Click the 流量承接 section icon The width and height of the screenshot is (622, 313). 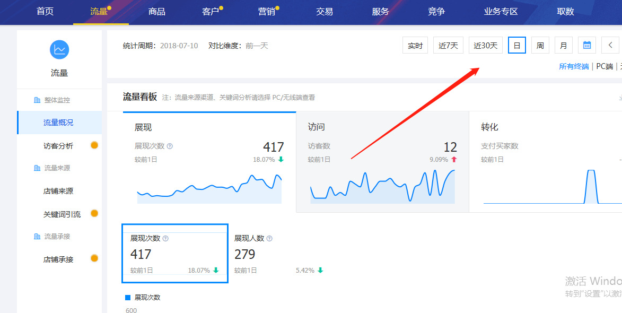coord(37,236)
